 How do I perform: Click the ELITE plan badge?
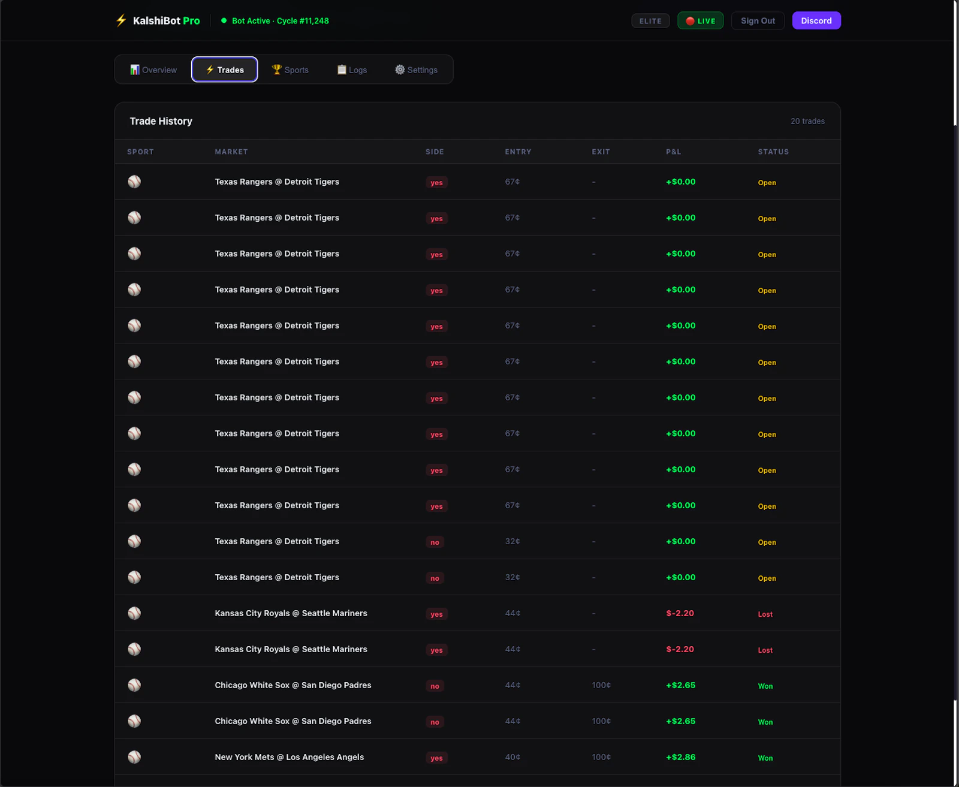click(x=650, y=21)
